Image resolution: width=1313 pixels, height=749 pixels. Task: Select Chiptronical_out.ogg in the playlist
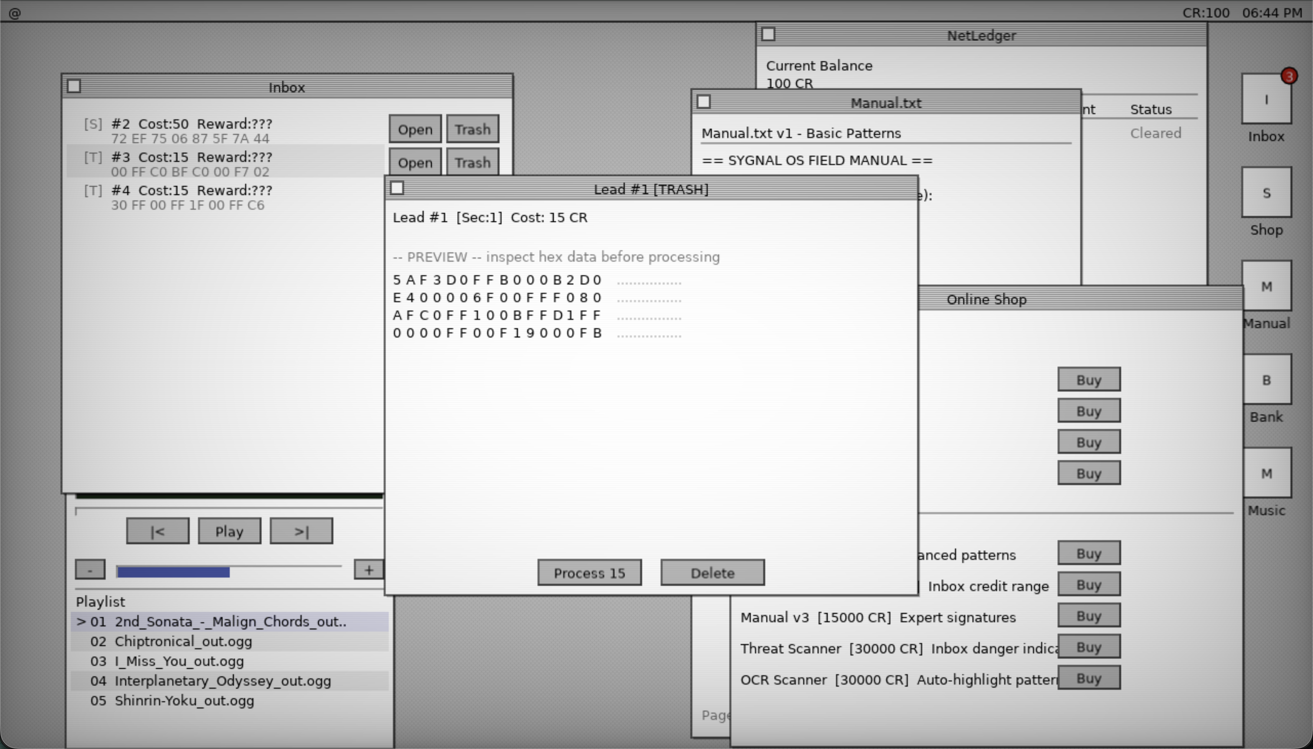183,641
